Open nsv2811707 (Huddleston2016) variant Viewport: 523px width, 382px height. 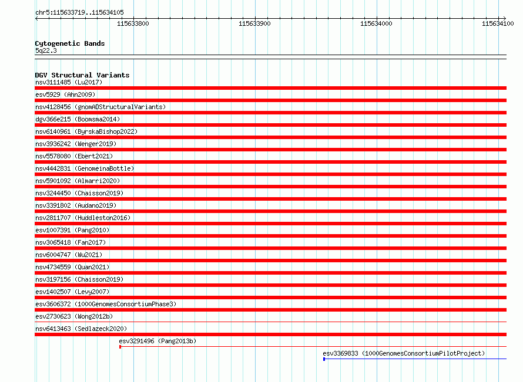point(83,218)
